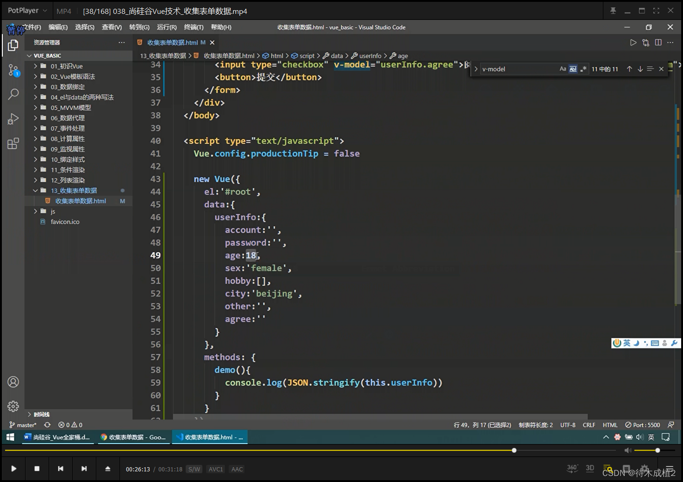Click cursor position 行 49 in status bar
Image resolution: width=683 pixels, height=482 pixels.
[x=482, y=425]
